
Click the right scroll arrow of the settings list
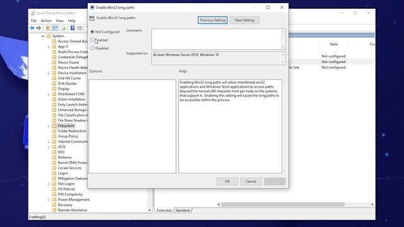coord(372,204)
